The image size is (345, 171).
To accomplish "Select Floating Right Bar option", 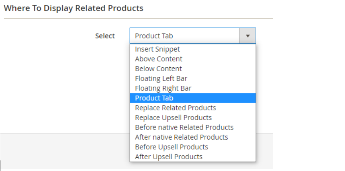I will tap(163, 88).
